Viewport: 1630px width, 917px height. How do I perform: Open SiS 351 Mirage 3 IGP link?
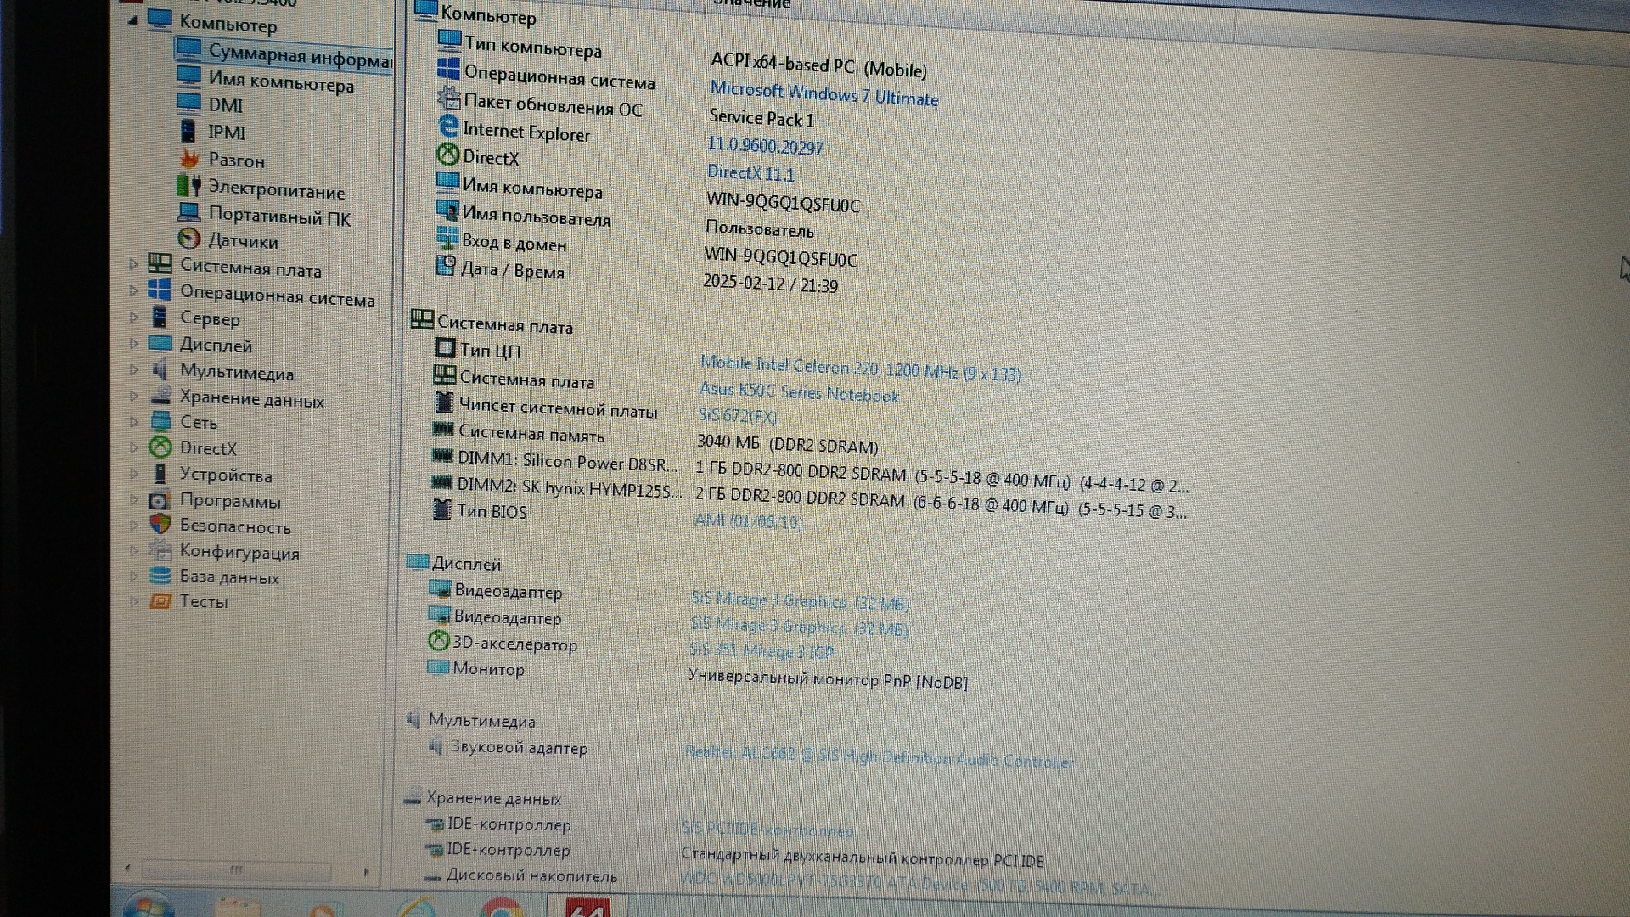click(761, 651)
